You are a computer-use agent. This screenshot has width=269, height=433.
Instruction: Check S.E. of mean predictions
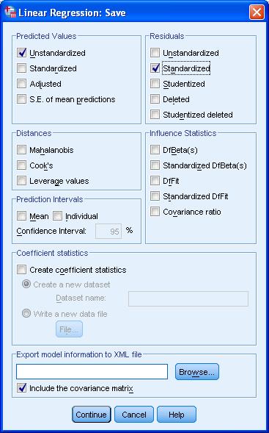click(x=21, y=99)
